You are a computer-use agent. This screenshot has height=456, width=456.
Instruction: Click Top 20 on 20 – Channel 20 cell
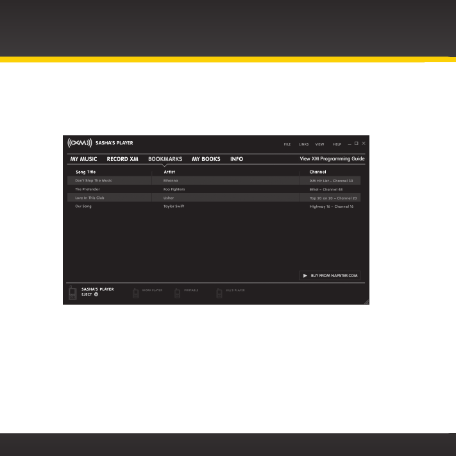coord(333,198)
